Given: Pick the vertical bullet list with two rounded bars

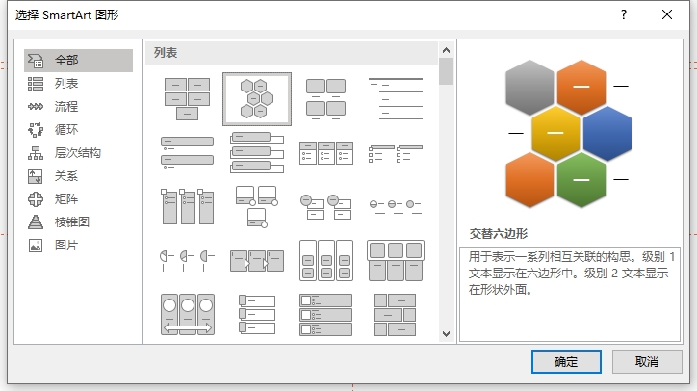Looking at the screenshot, I should coord(187,153).
